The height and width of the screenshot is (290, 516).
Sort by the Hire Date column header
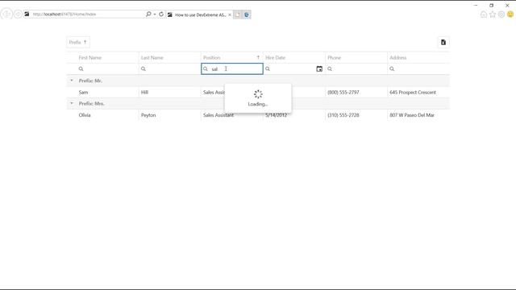[276, 57]
